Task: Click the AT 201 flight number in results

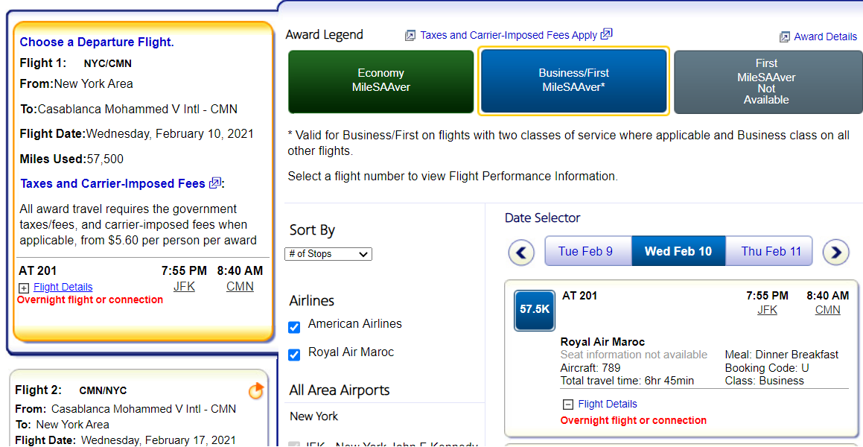Action: [579, 296]
